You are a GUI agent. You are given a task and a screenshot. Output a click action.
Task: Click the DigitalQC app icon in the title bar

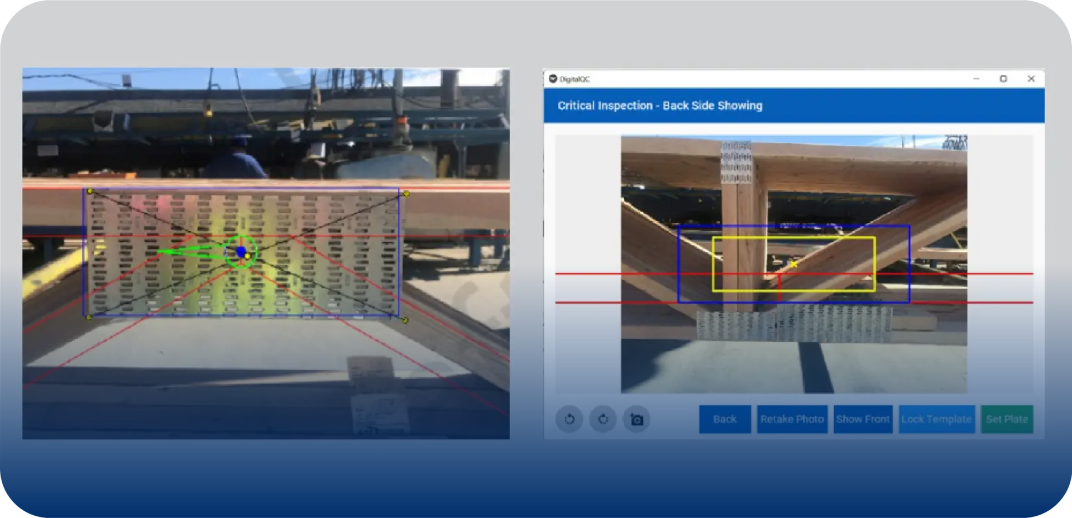pyautogui.click(x=553, y=79)
